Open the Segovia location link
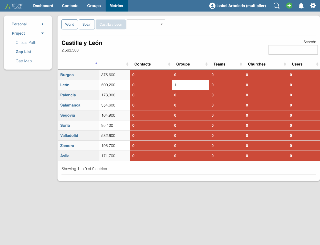Viewport: 320px width, 245px height. point(68,115)
